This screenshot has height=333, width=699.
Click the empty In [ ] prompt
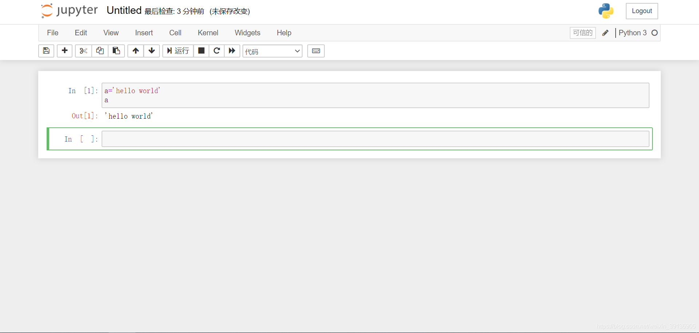tap(81, 139)
